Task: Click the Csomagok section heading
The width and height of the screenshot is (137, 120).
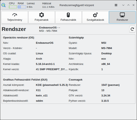Action: (76, 80)
